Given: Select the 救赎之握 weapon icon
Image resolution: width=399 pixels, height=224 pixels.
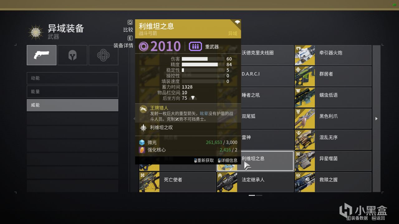Looking at the screenshot, I should [305, 182].
